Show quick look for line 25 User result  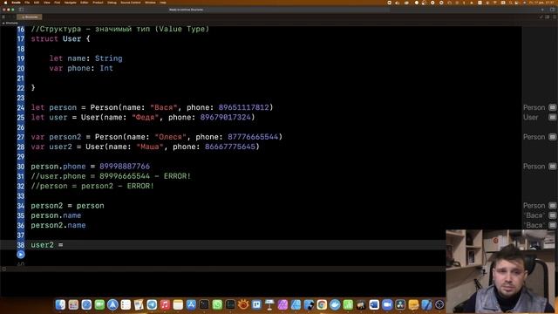click(x=552, y=118)
